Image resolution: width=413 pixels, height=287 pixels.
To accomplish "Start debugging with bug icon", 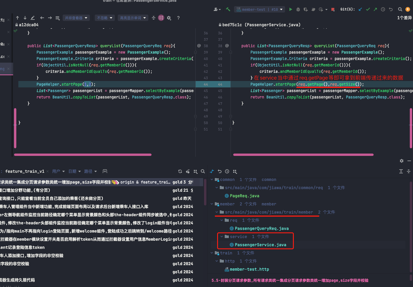I will coord(298,9).
